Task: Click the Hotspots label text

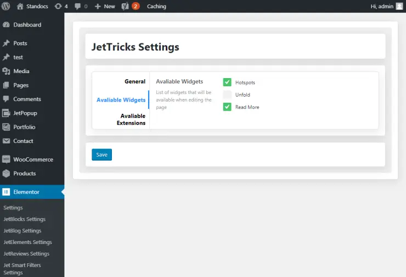Action: (245, 82)
